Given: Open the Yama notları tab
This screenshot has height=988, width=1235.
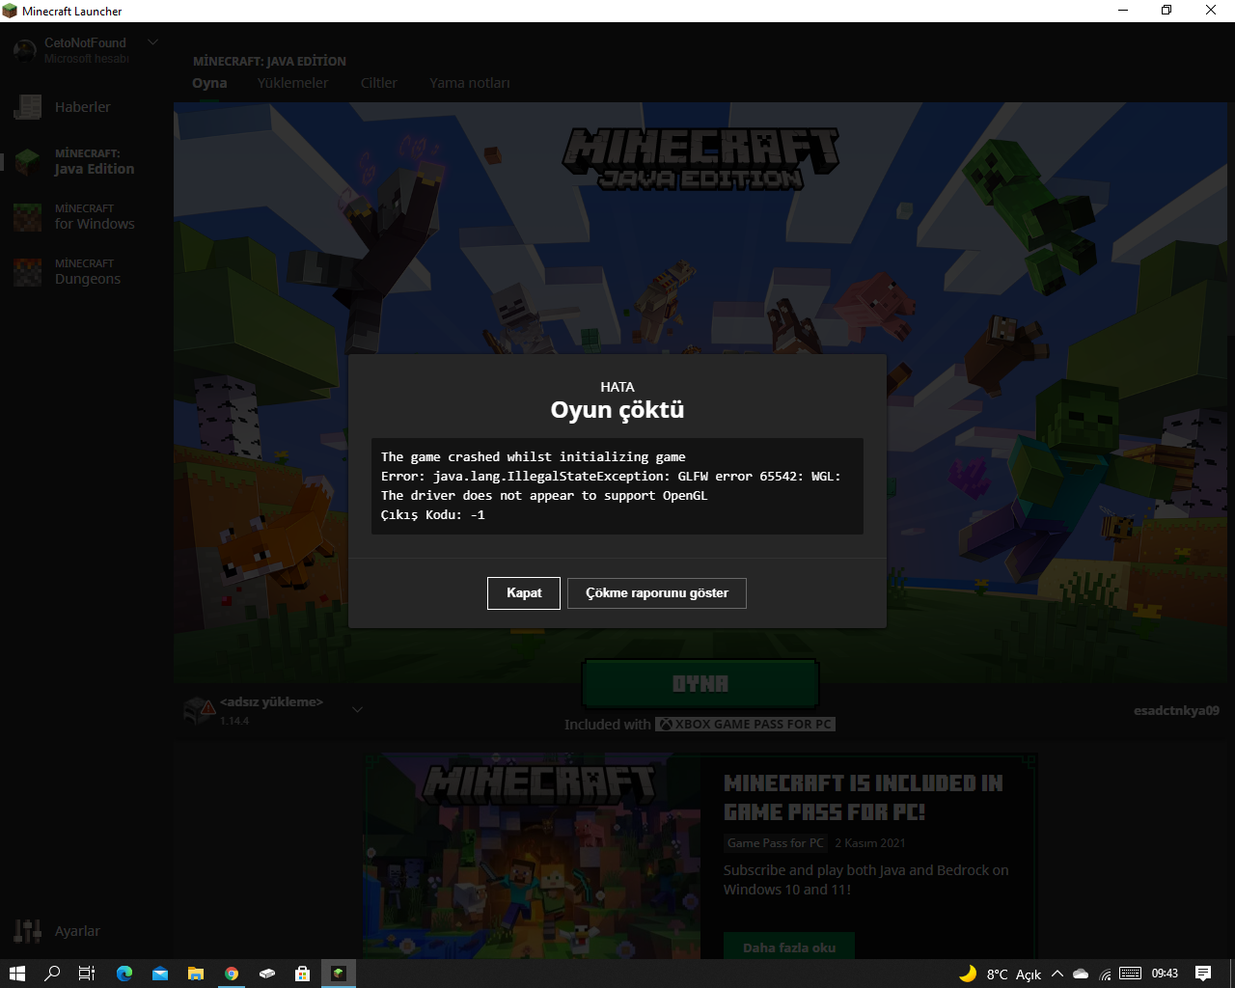Looking at the screenshot, I should pyautogui.click(x=469, y=83).
